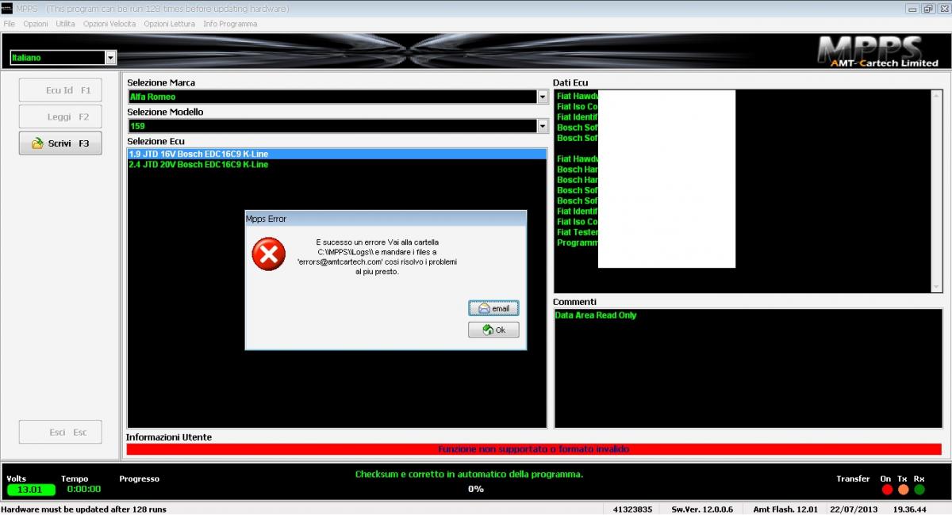Click the Mpps Error dialog title bar
The width and height of the screenshot is (952, 515).
tap(386, 219)
